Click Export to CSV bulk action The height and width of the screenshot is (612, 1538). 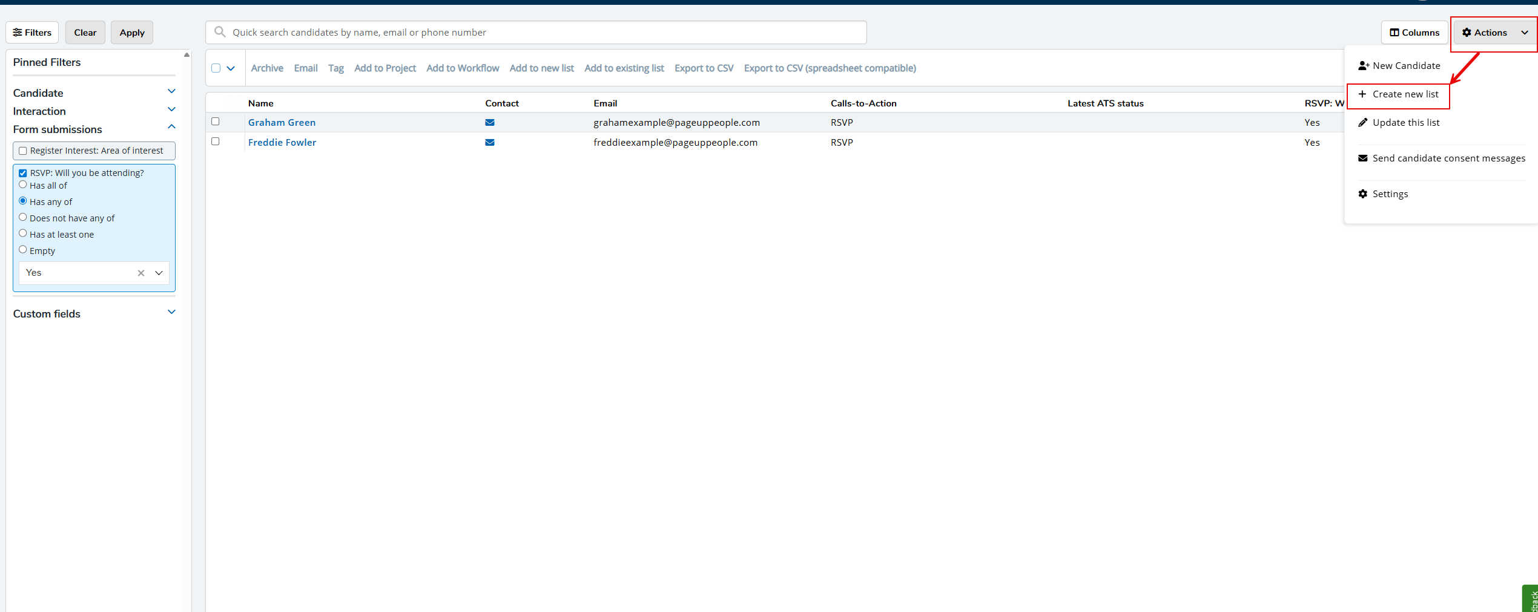(x=704, y=68)
